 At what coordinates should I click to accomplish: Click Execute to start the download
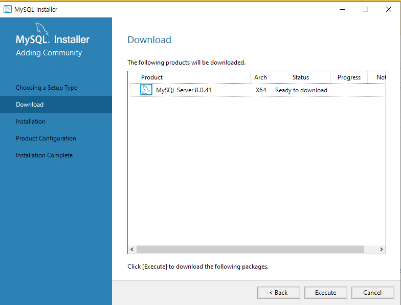tap(325, 292)
